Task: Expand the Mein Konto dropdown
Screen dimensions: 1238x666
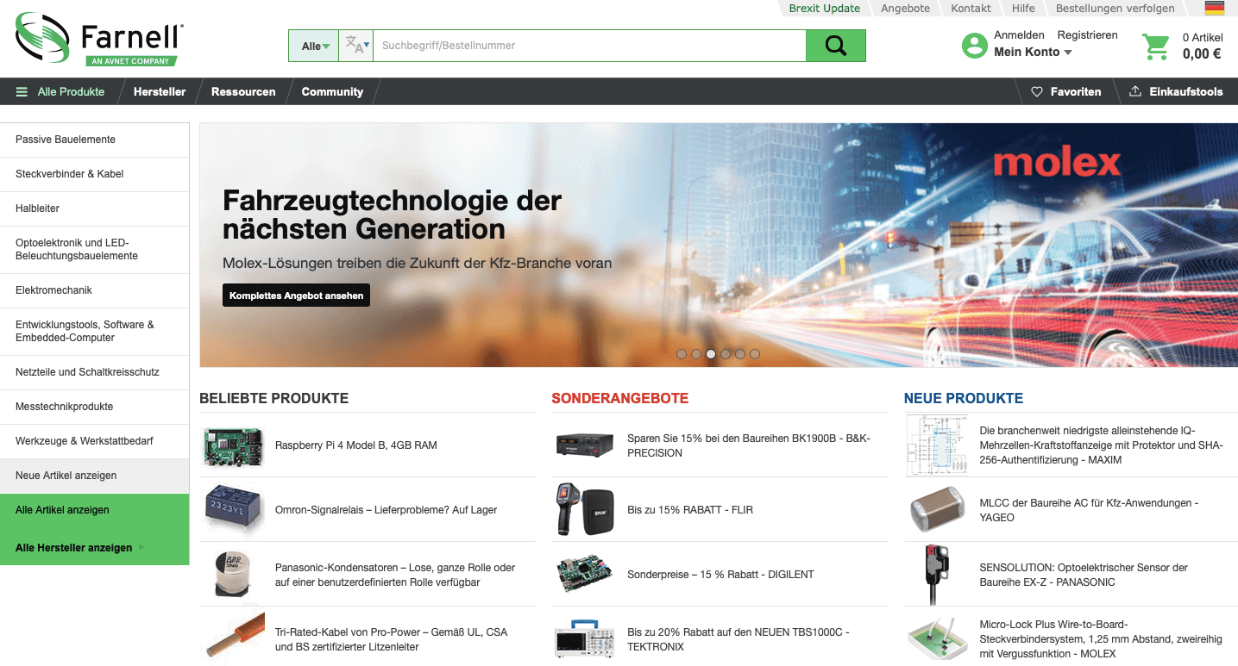Action: click(x=1033, y=53)
